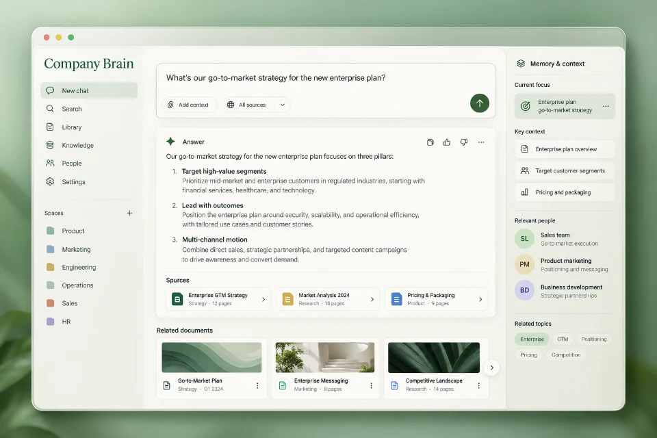Click the Enterprise Messaging document icon

click(283, 385)
